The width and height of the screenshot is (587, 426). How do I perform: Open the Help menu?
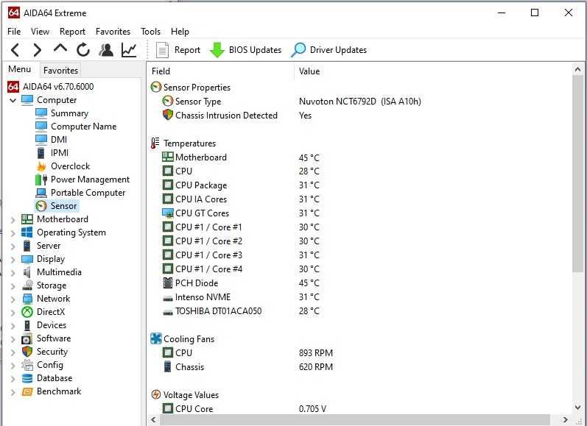(x=180, y=32)
